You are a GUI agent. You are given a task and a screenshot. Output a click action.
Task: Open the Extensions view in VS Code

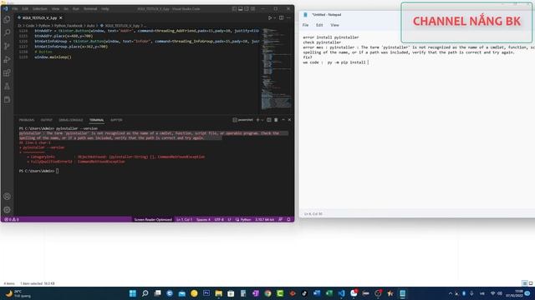point(7,72)
